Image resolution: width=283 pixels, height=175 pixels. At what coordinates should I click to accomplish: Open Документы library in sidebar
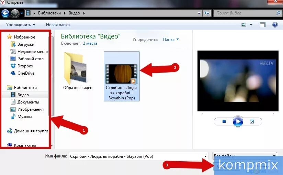pos(28,102)
